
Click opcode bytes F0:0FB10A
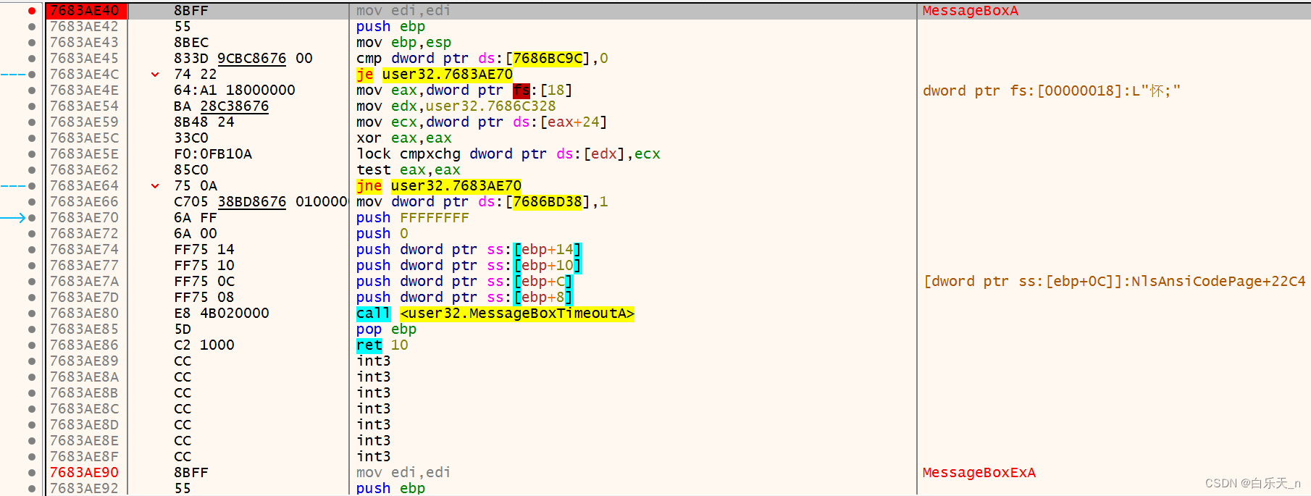point(213,154)
